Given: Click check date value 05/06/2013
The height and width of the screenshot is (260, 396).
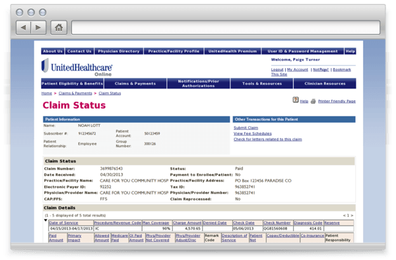Looking at the screenshot, I should (243, 229).
